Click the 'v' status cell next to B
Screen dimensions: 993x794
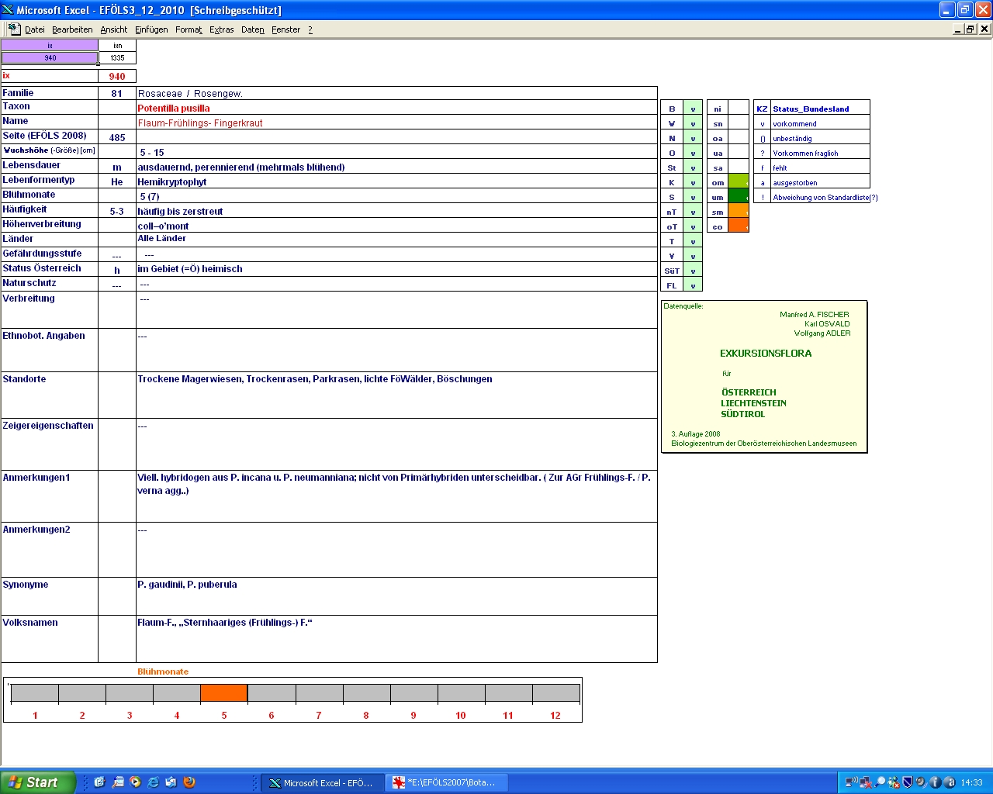pyautogui.click(x=693, y=109)
